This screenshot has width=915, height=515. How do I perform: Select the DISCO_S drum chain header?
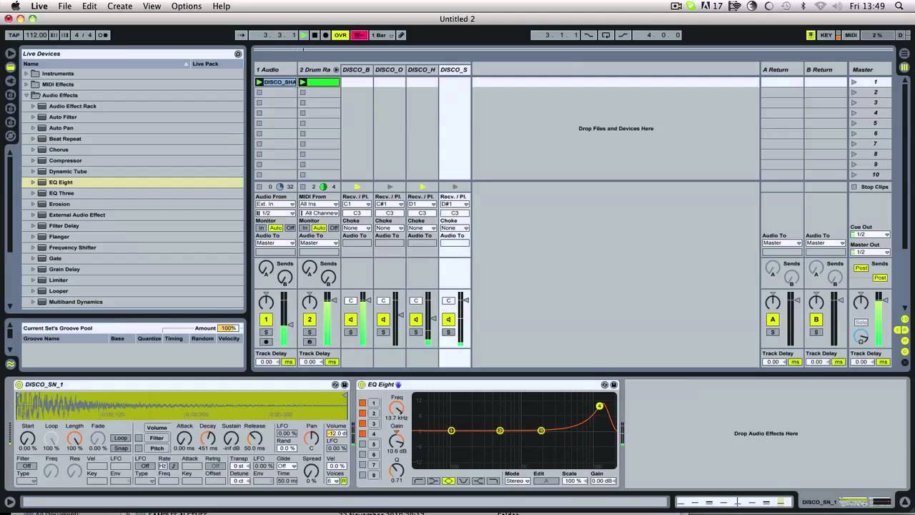point(455,69)
